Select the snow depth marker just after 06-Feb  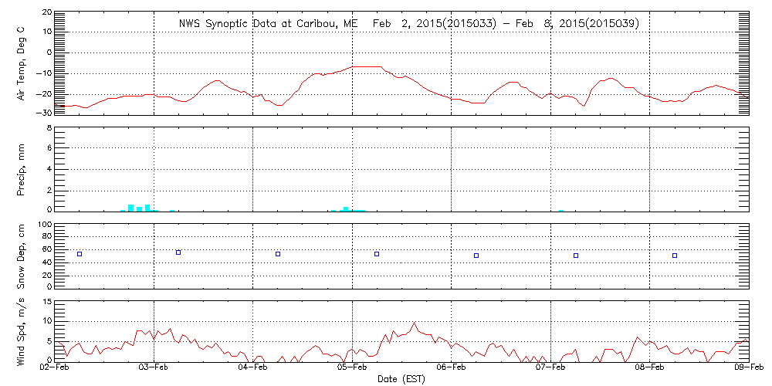pos(476,256)
